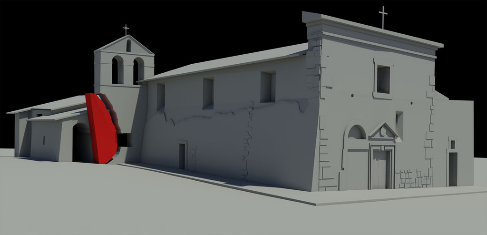Screen dimensions: 487x235
Task: Select the rightmost side wall window
Action: pyautogui.click(x=268, y=87)
